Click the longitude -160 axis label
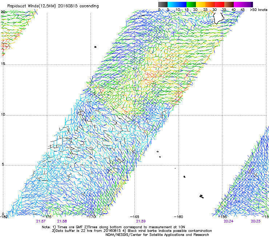Image resolution: width=269 pixels, height=237 pixels. [178, 217]
